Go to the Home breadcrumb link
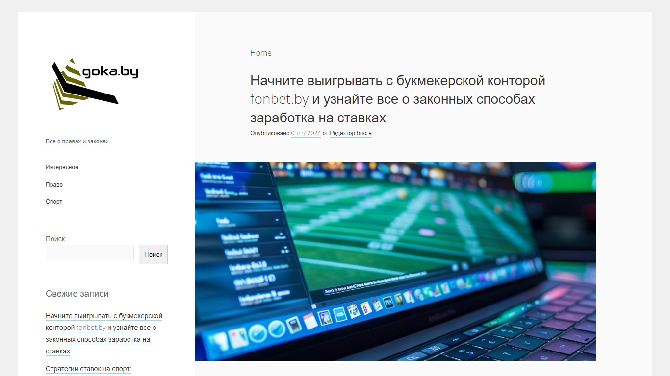Viewport: 670px width, 376px height. coord(261,53)
